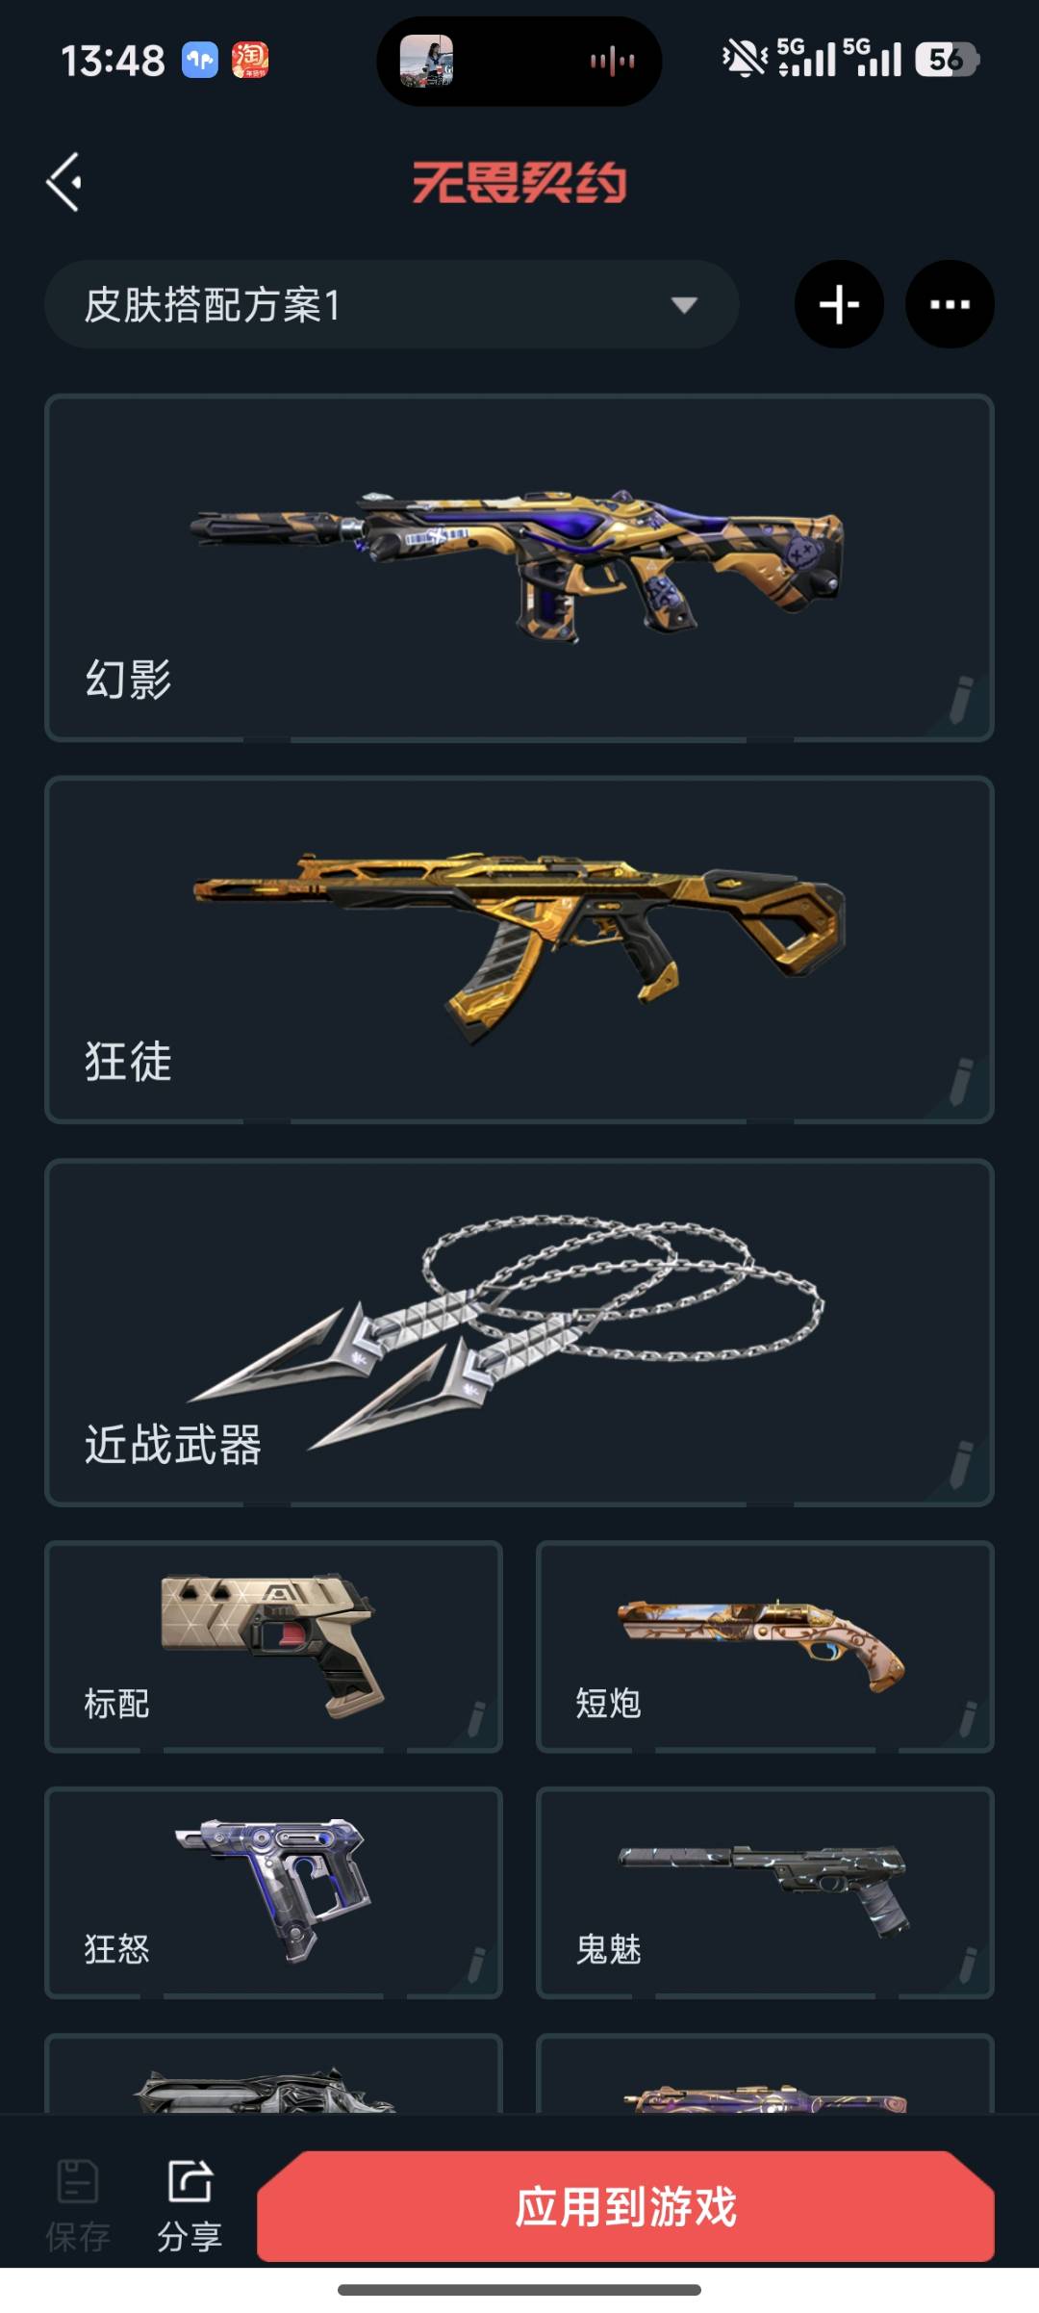Edit the 短炮 skin pencil icon
Screen dimensions: 1039x2313
[x=967, y=1718]
